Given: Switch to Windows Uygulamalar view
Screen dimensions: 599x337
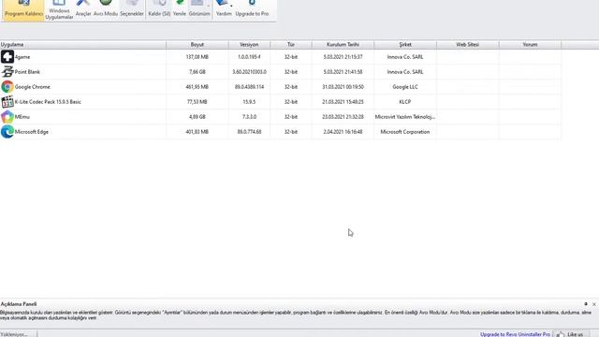Looking at the screenshot, I should [59, 9].
